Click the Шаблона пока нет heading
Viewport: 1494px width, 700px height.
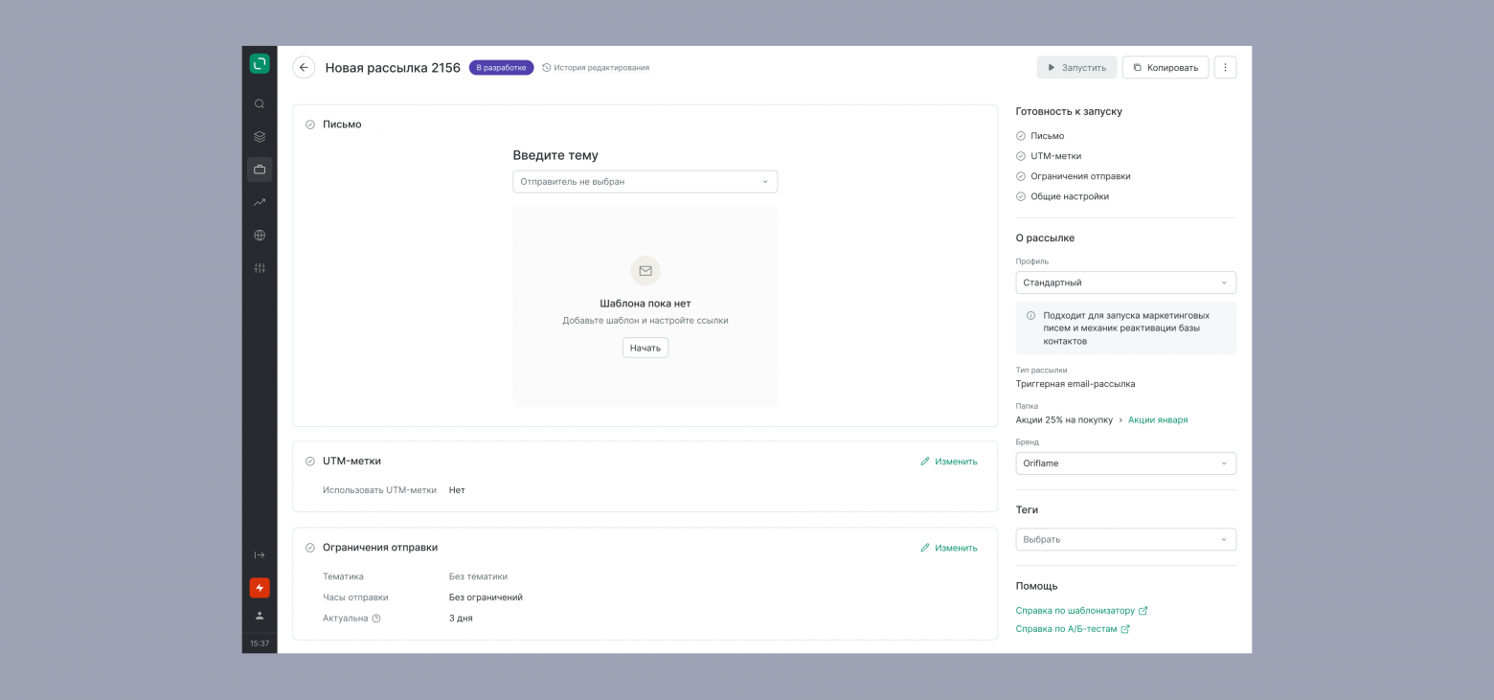645,304
